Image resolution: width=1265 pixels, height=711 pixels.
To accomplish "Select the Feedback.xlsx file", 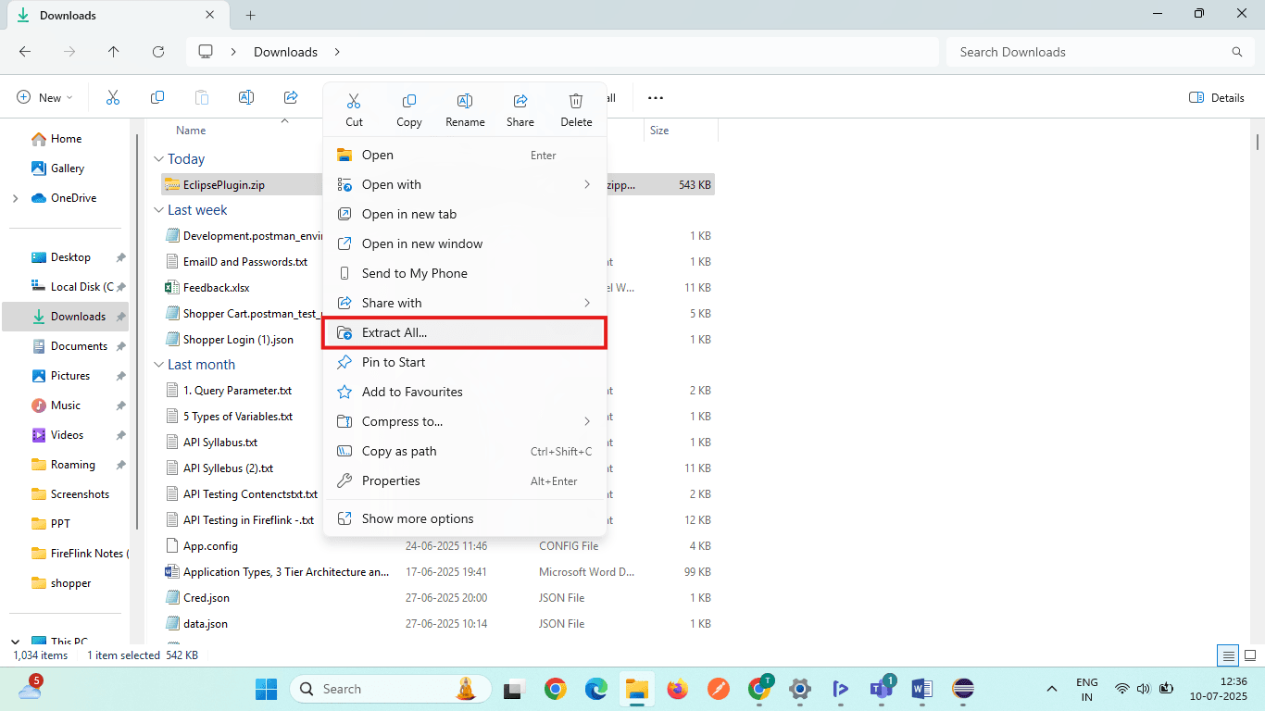I will tap(216, 288).
